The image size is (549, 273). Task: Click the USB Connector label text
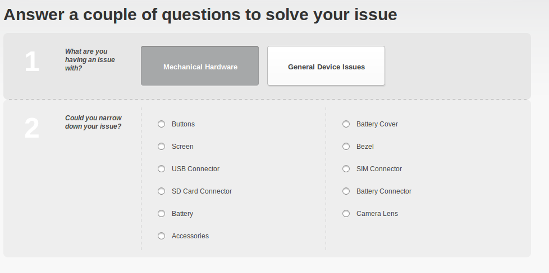coord(195,169)
